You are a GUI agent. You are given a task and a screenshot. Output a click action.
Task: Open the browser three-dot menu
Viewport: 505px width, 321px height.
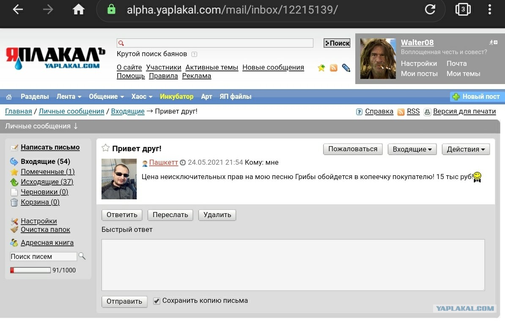489,9
